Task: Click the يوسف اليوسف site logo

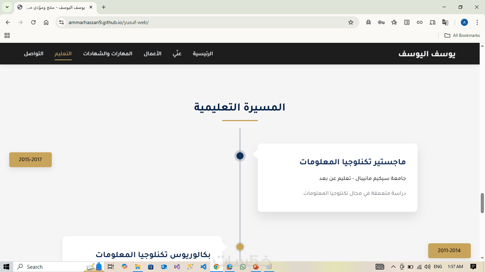Action: pos(427,54)
